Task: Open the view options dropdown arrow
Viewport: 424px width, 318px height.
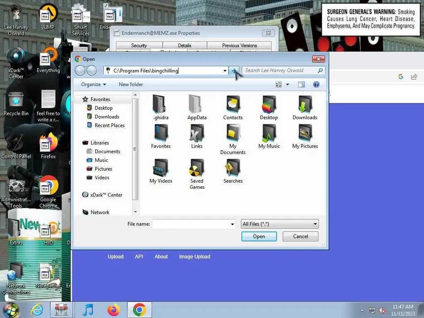Action: [x=287, y=84]
